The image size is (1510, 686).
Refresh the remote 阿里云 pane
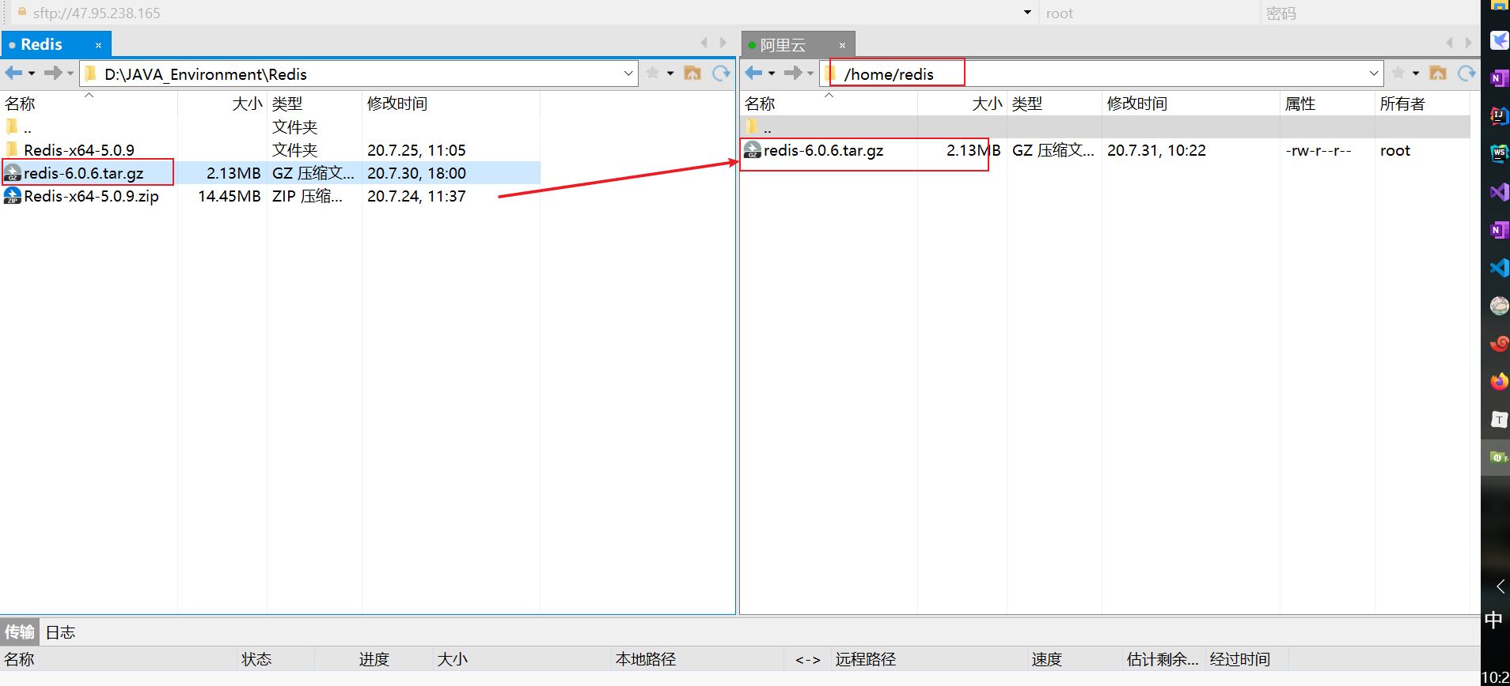tap(1466, 73)
